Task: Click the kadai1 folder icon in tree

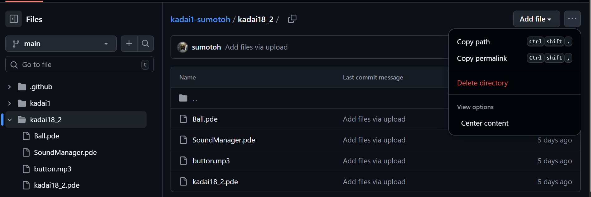Action: point(22,103)
